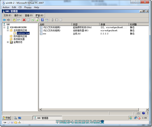The image size is (152, 127).
Task: Click the Show desktop quick launch icon
Action: (x=20, y=118)
